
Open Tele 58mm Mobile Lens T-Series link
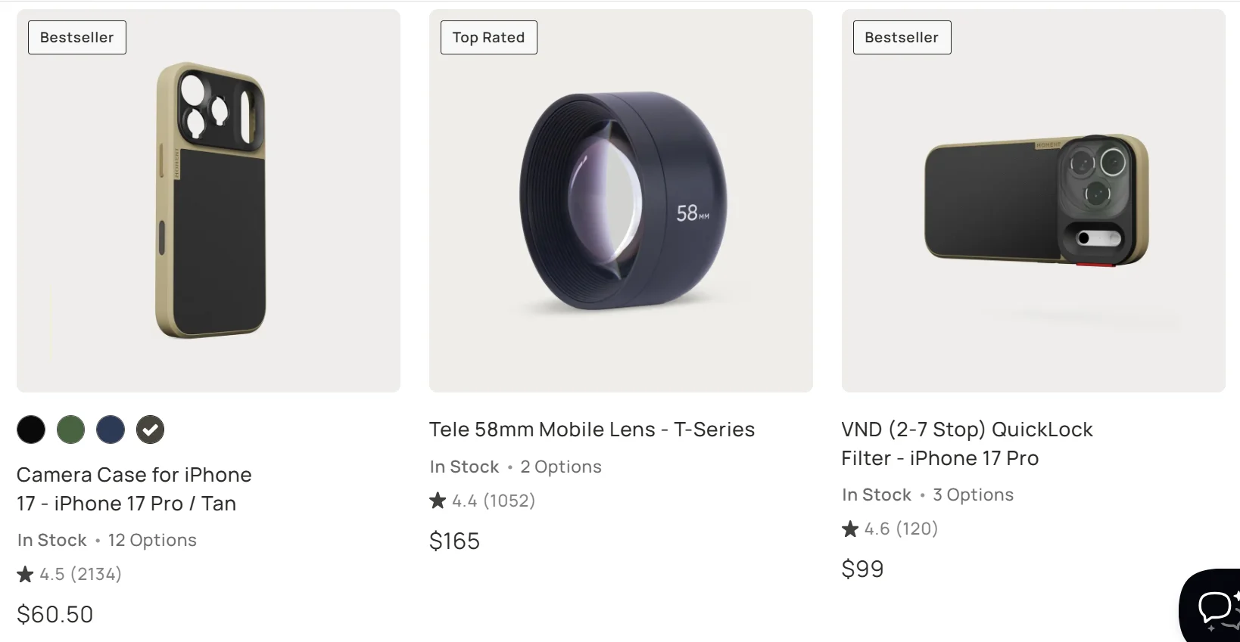point(591,430)
